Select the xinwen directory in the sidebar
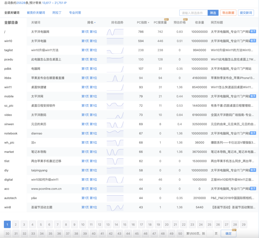The height and width of the screenshot is (238, 259). (9, 124)
